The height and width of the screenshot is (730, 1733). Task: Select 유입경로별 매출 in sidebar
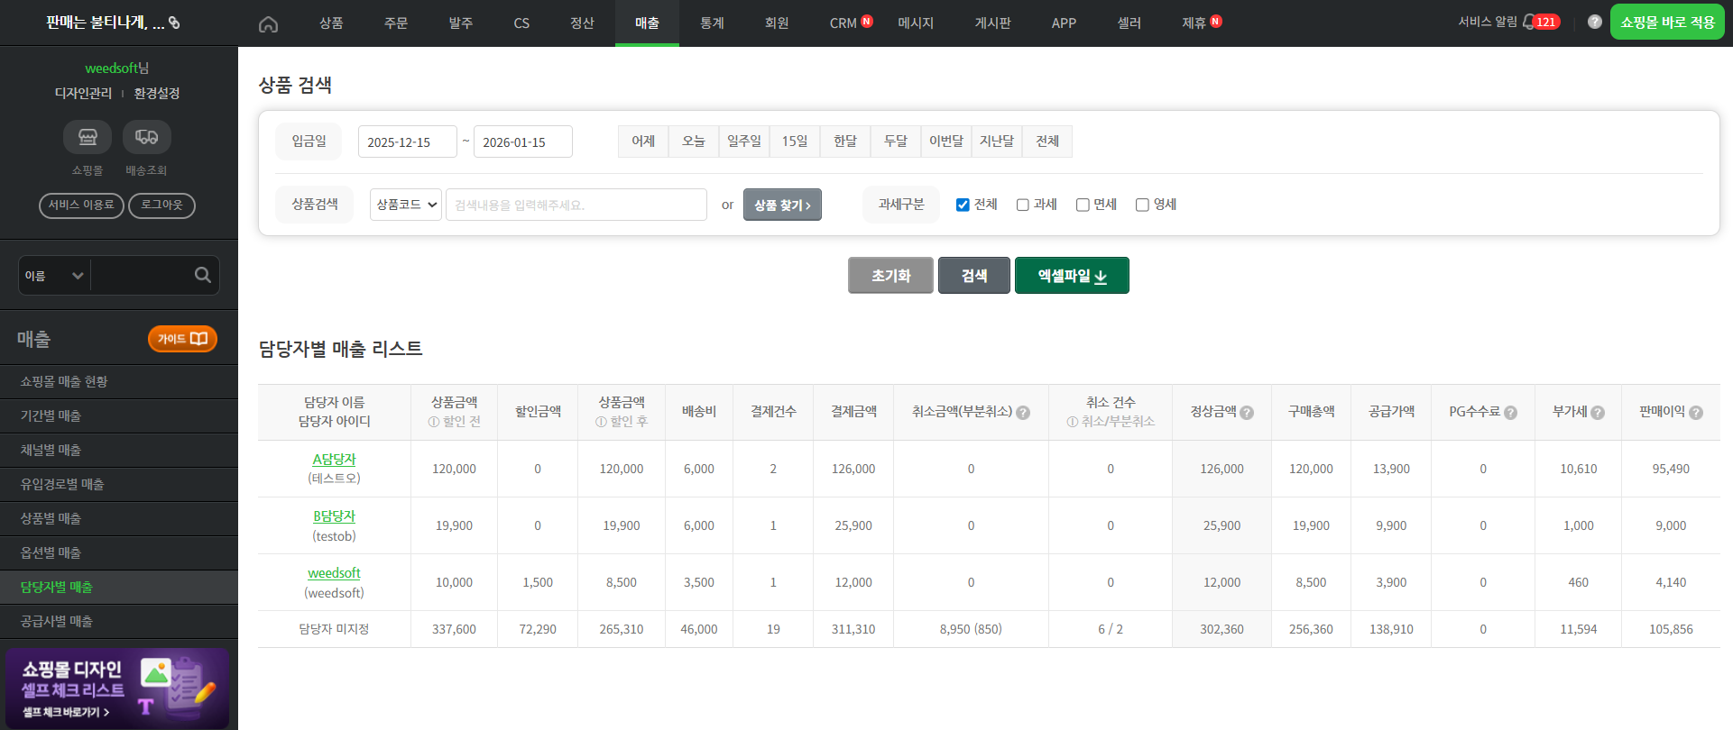click(x=119, y=484)
